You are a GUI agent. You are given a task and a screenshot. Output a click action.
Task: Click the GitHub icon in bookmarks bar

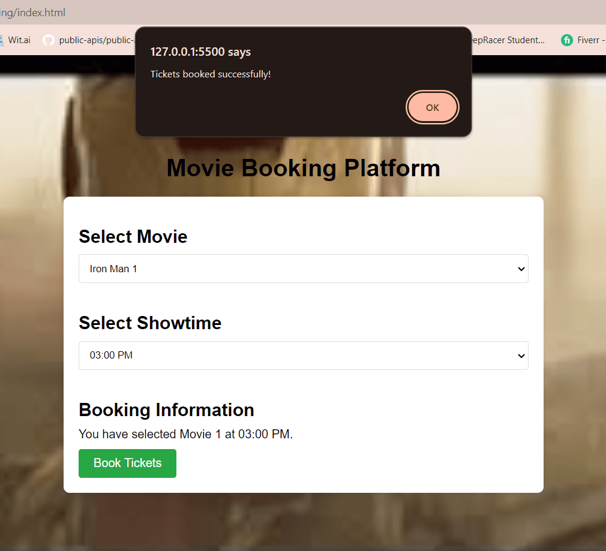click(x=49, y=40)
